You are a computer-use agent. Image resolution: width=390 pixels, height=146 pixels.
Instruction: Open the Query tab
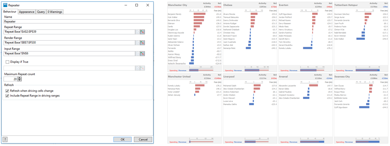click(41, 12)
